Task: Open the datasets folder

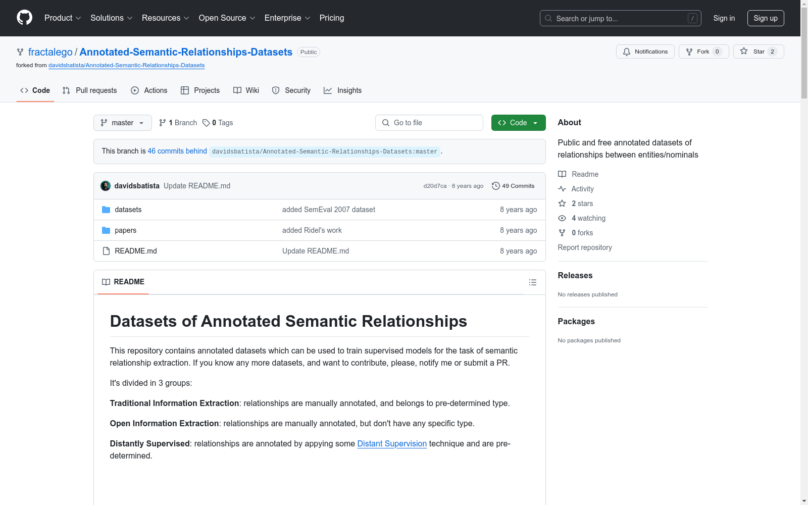Action: (128, 210)
